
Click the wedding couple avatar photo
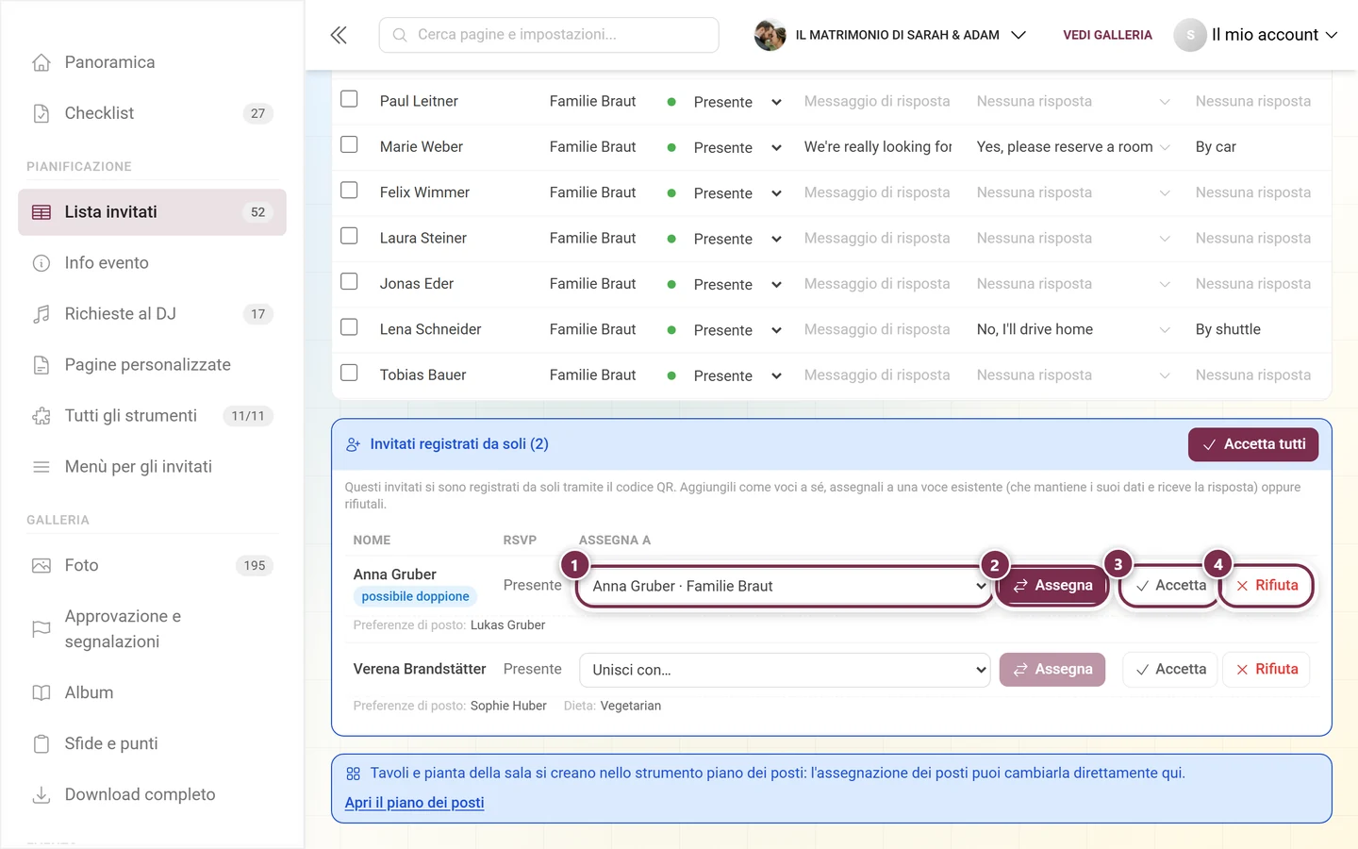[x=770, y=35]
